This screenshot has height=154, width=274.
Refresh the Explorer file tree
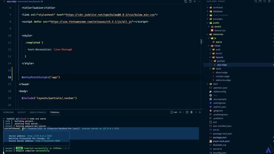tap(265, 1)
